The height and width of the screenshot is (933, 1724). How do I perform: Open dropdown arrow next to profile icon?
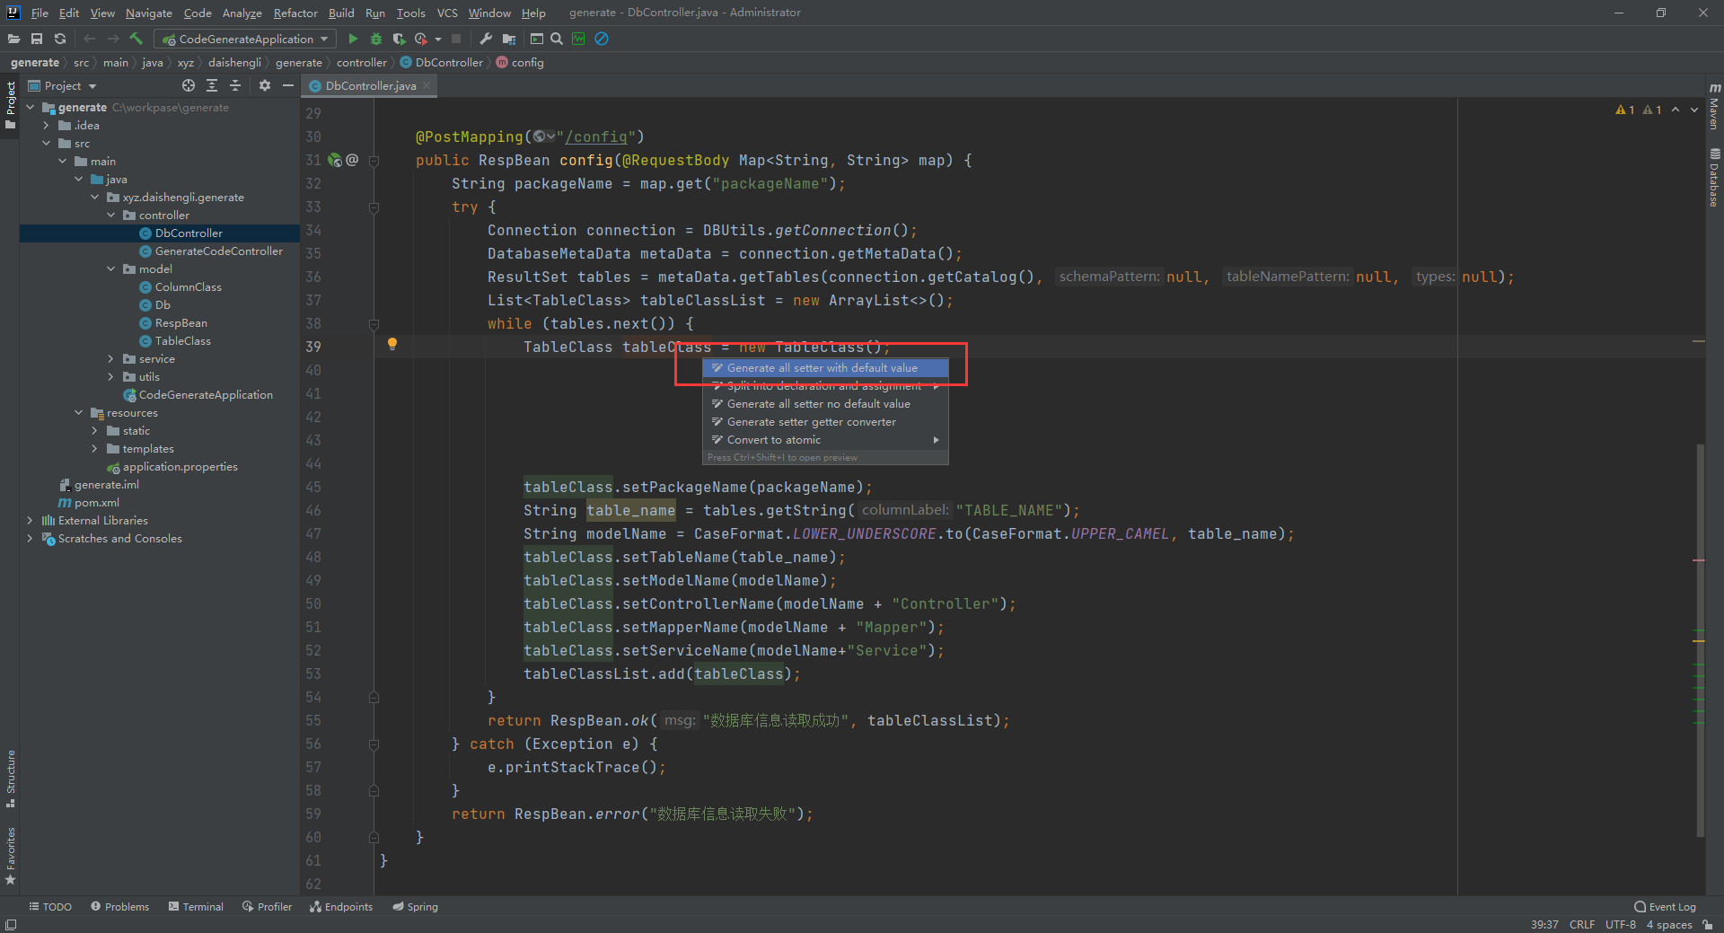(438, 39)
